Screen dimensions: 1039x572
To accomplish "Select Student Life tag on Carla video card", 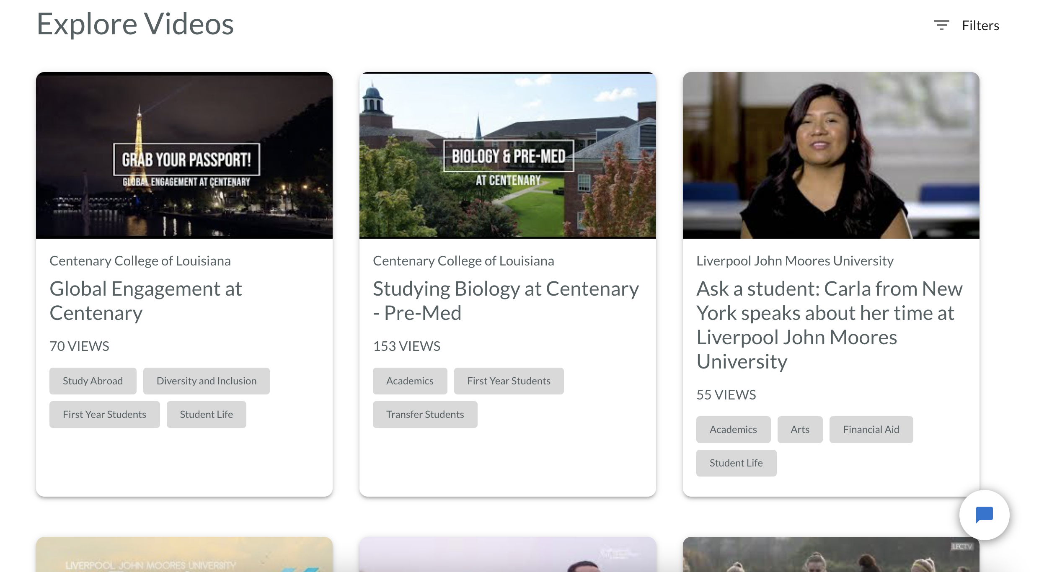I will point(737,463).
